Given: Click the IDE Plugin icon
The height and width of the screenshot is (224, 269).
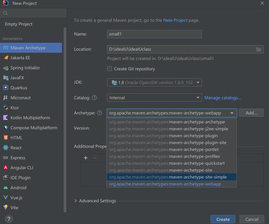Looking at the screenshot, I should pyautogui.click(x=6, y=177).
